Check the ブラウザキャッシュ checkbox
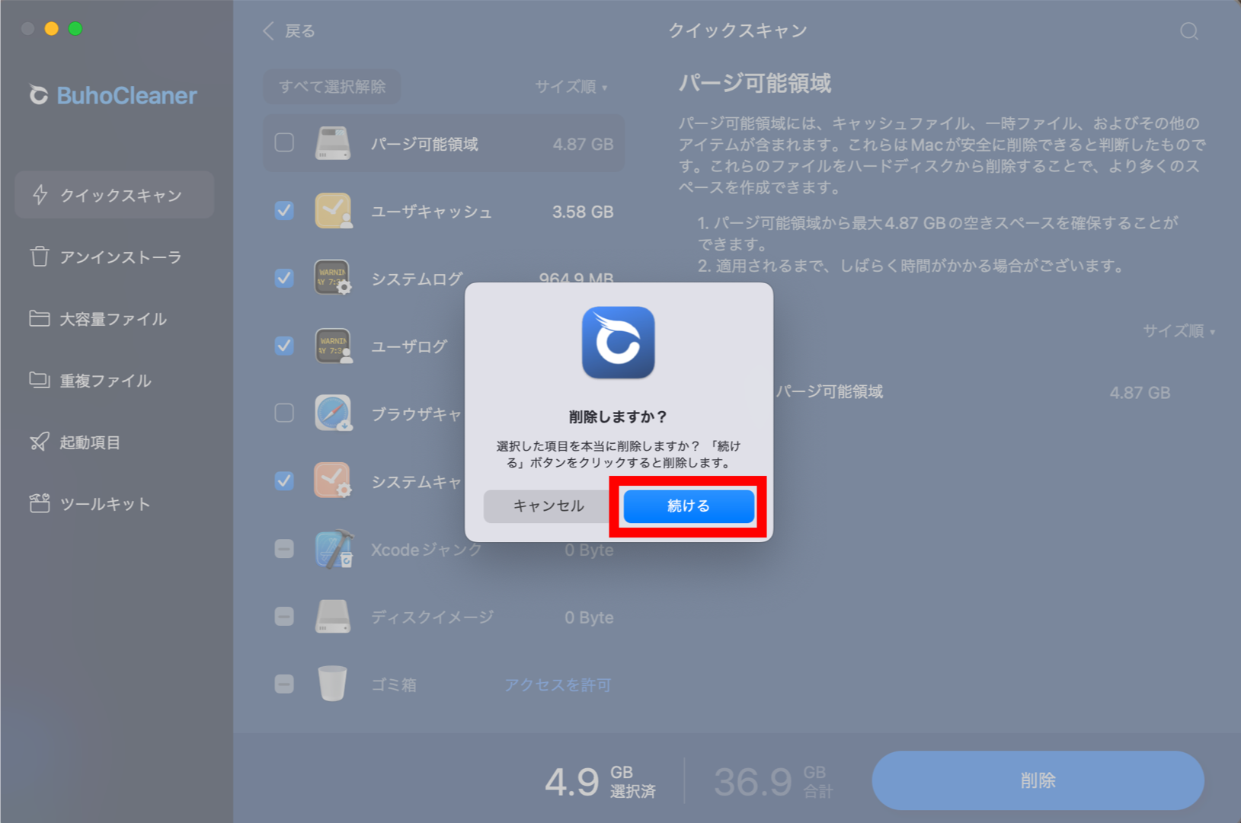 tap(284, 413)
